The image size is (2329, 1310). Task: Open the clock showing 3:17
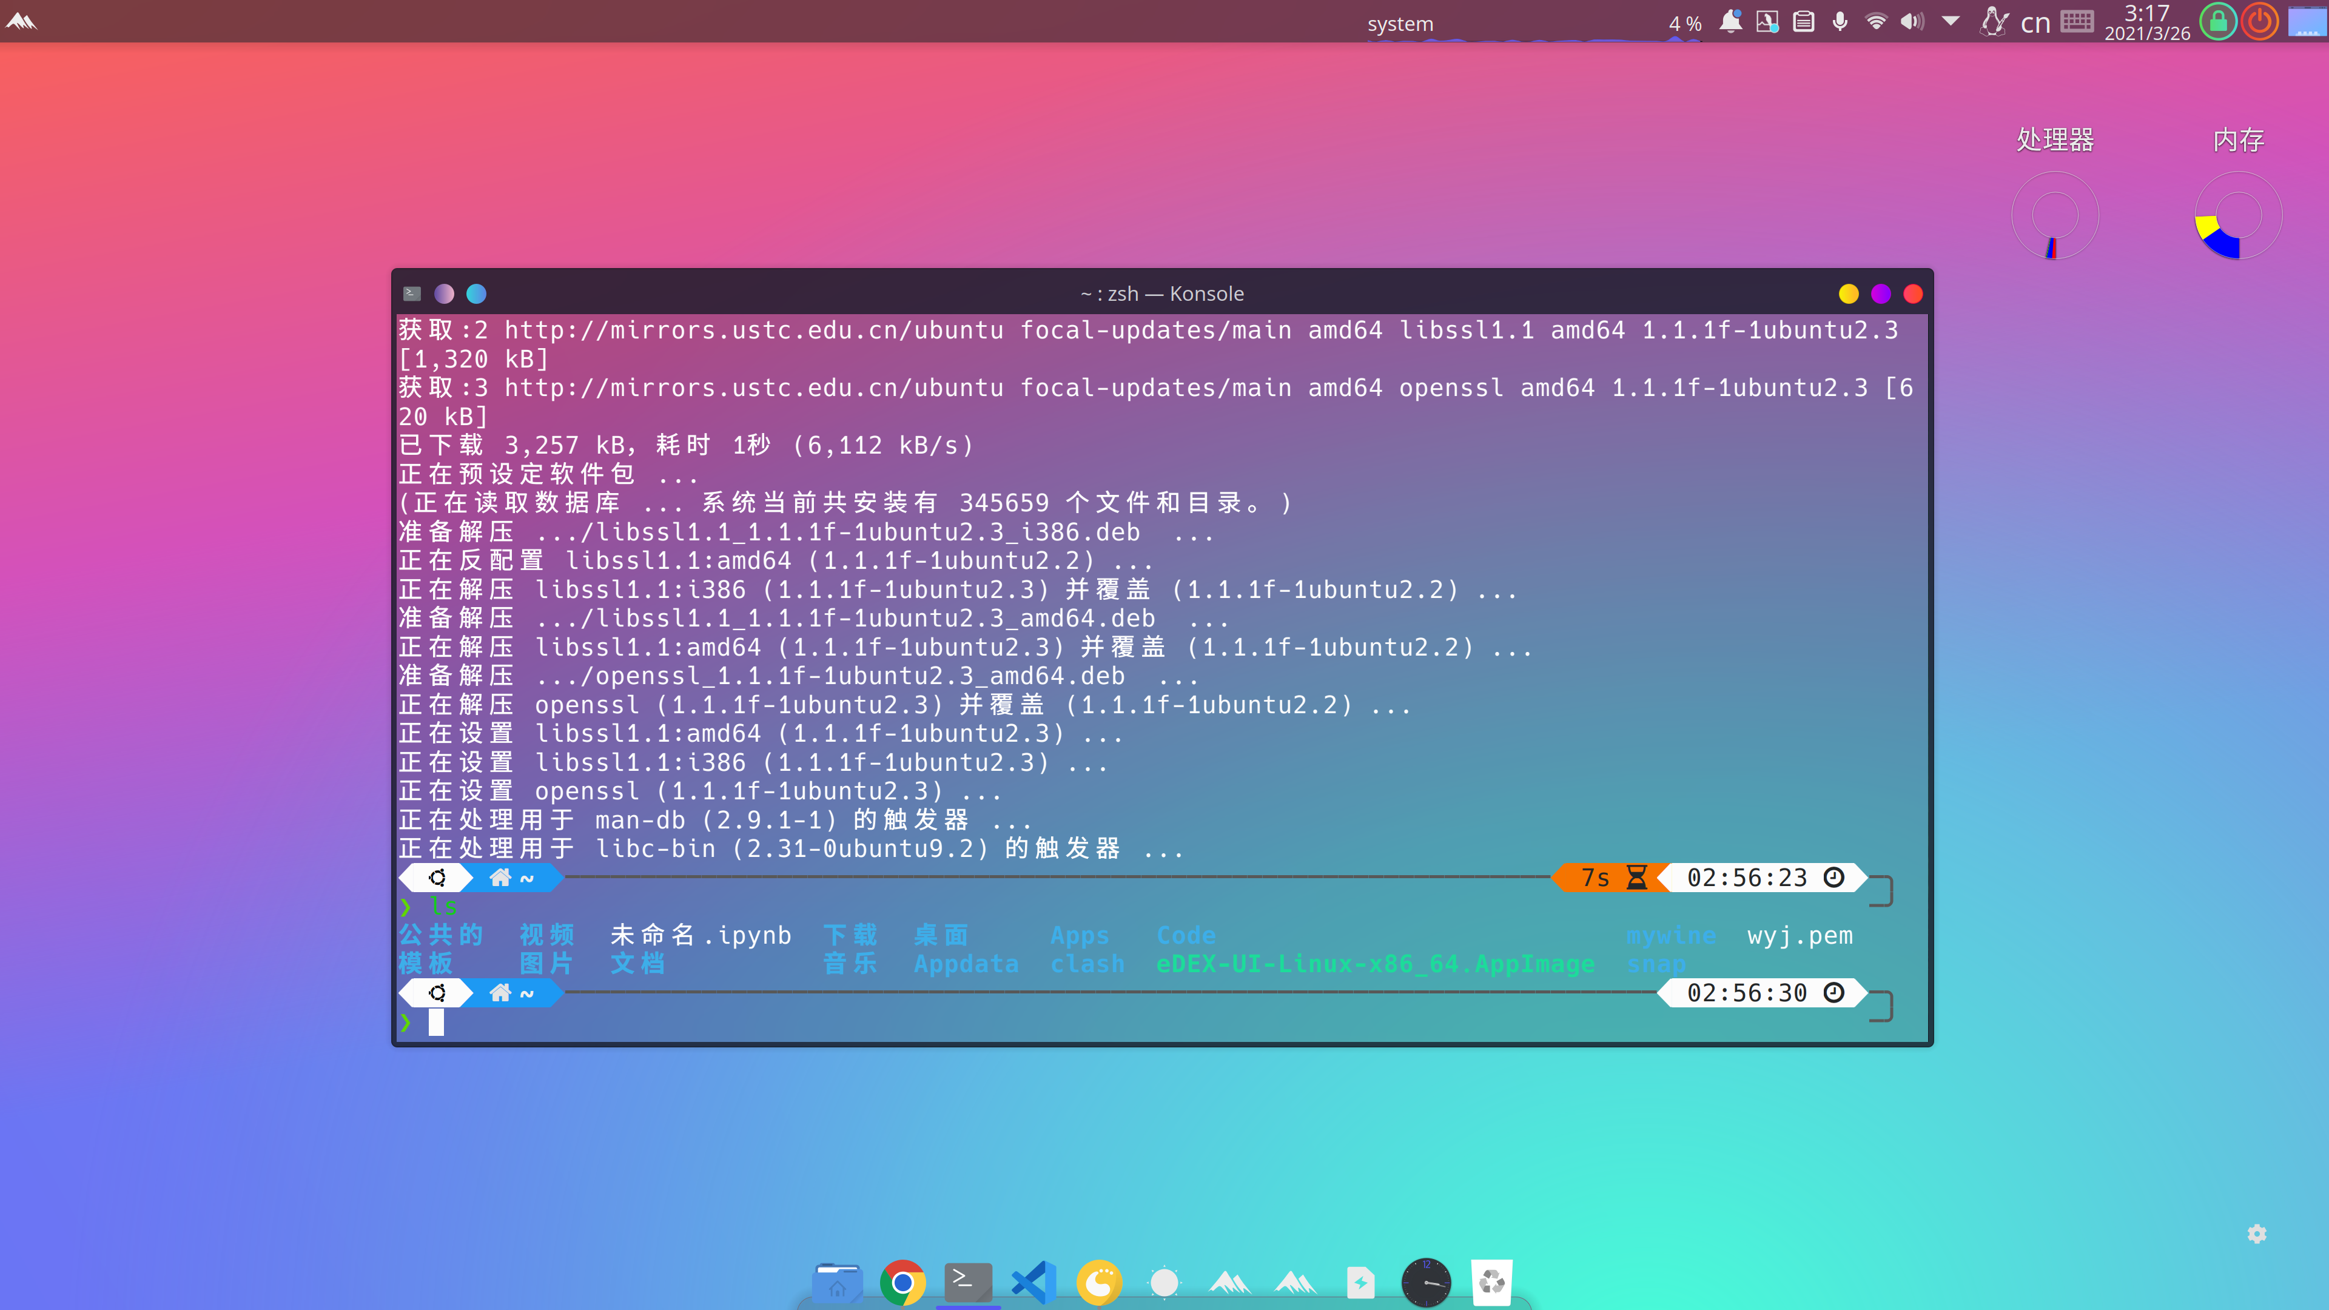point(2147,22)
